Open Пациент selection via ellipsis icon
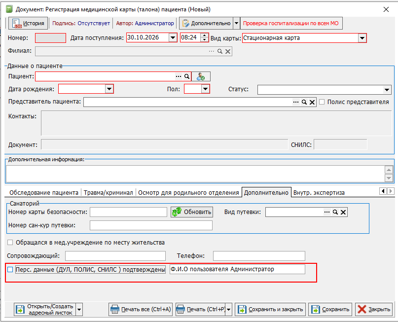This screenshot has width=398, height=322. (x=179, y=76)
